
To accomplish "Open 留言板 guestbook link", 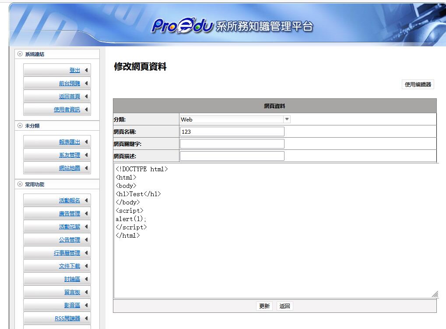I will tap(72, 292).
